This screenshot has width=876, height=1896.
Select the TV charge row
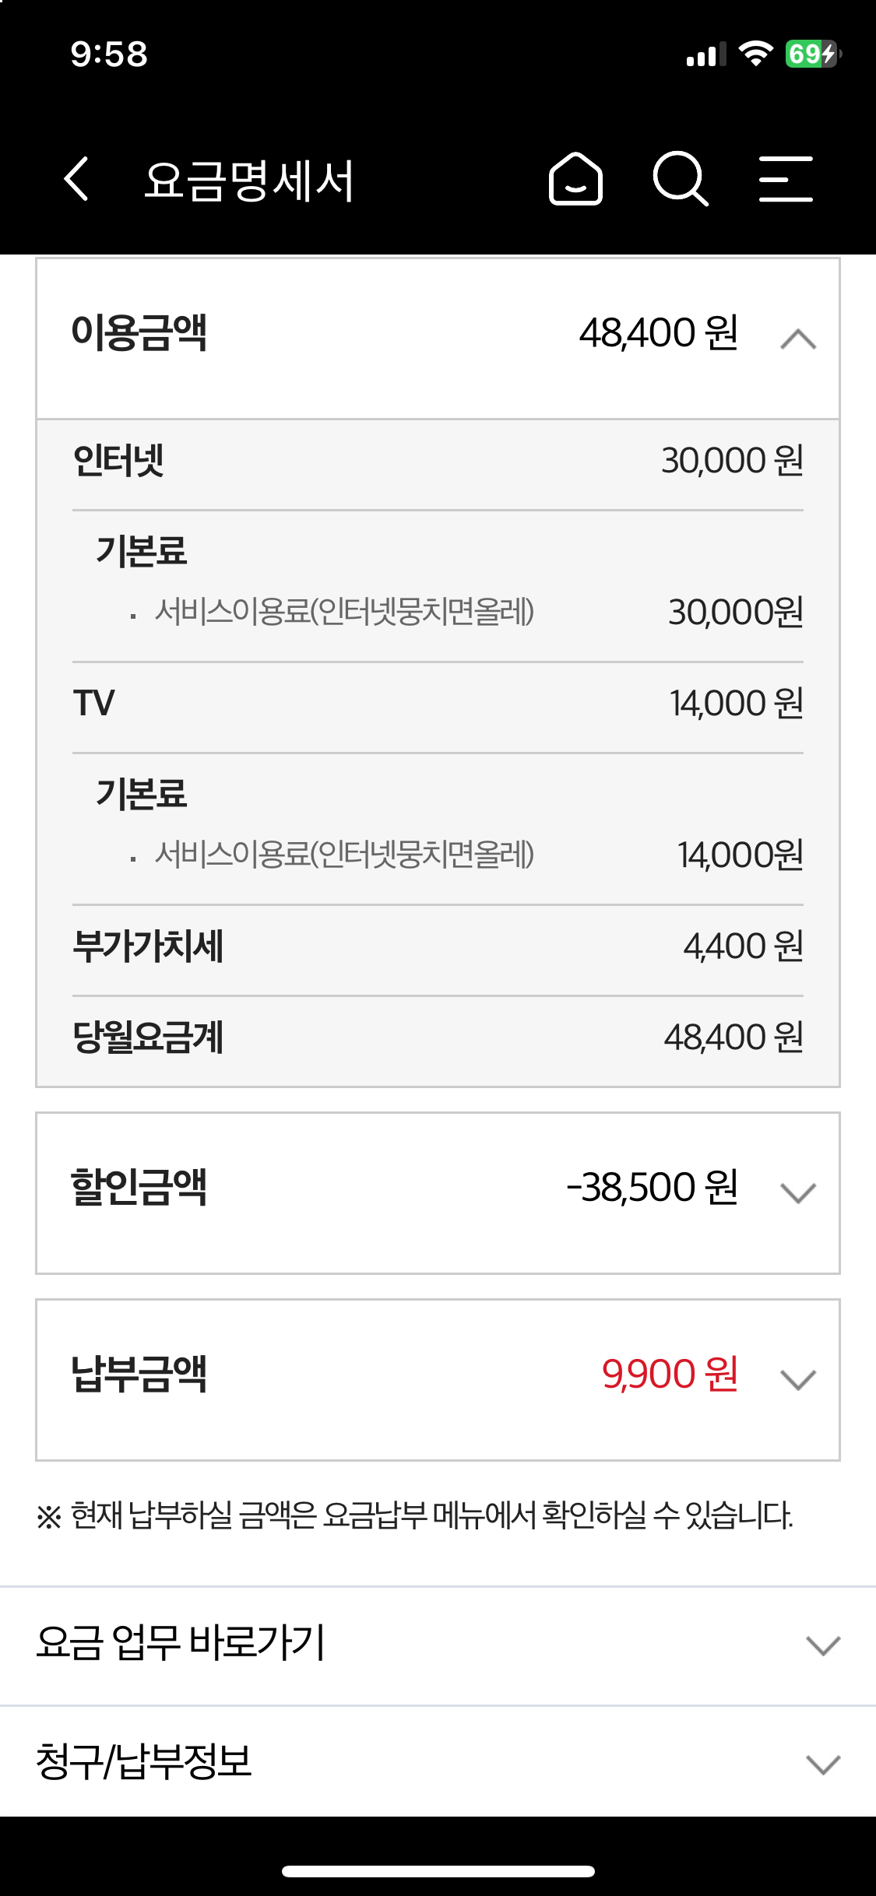(x=438, y=704)
